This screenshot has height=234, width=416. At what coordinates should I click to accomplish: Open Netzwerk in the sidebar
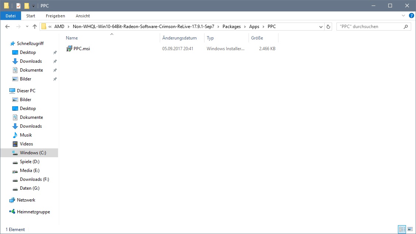[26, 200]
